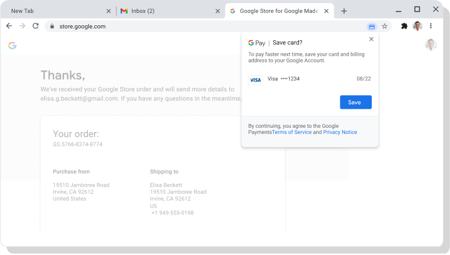Open the Privacy Notice link

(340, 132)
